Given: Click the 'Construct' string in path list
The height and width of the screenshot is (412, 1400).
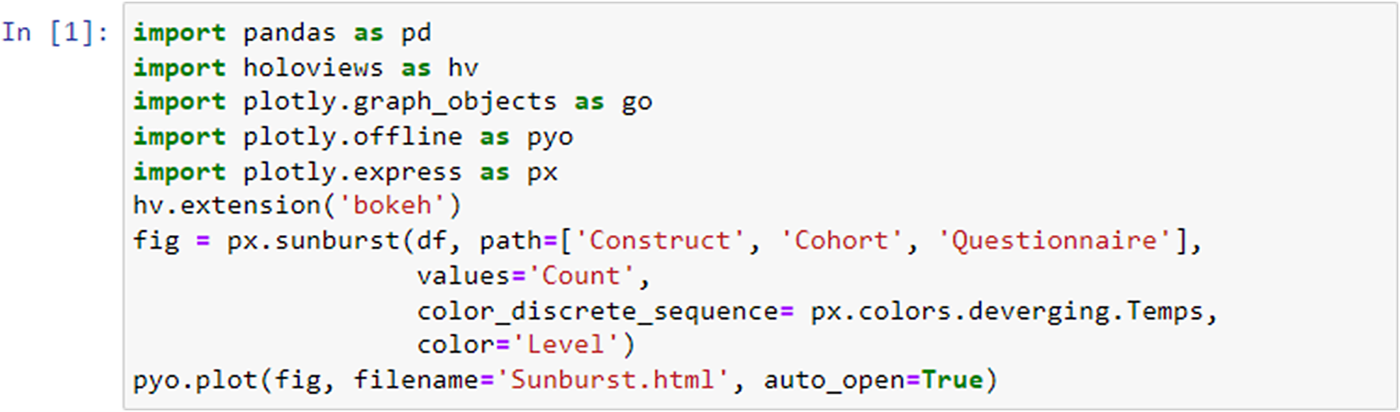Looking at the screenshot, I should point(660,241).
